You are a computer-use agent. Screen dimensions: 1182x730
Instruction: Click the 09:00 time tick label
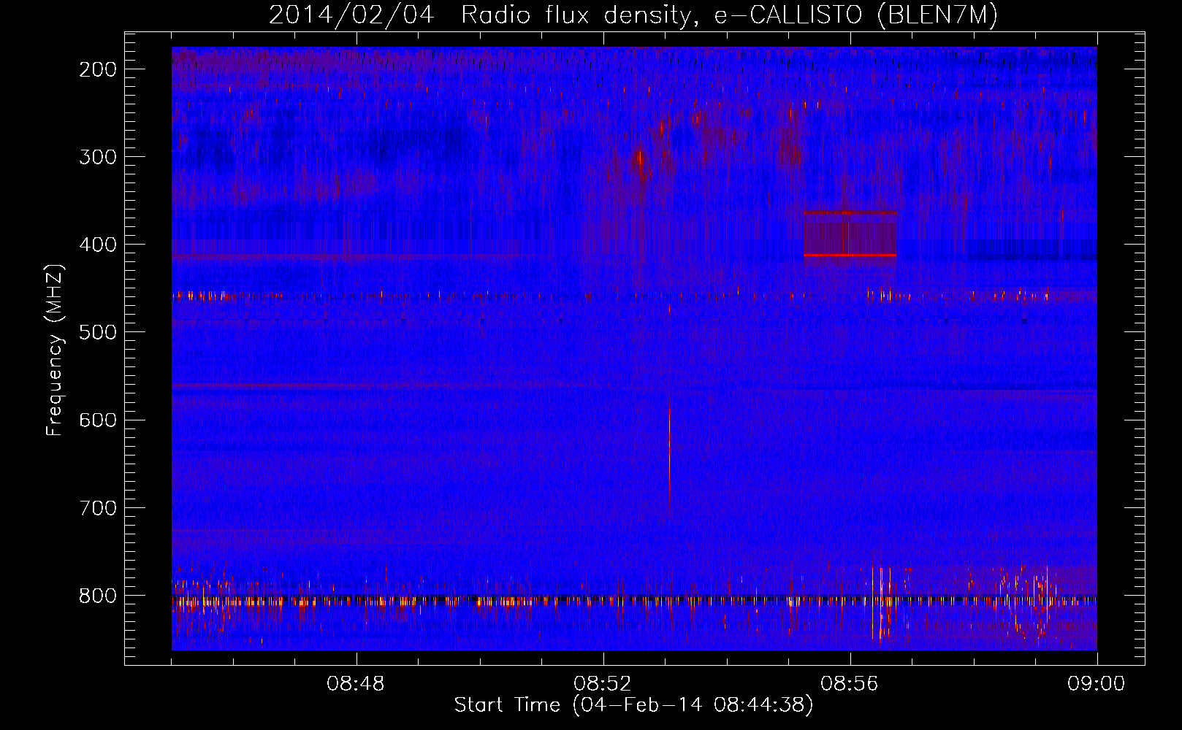pyautogui.click(x=1097, y=684)
